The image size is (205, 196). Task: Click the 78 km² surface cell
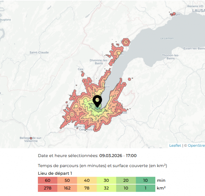coord(87,188)
